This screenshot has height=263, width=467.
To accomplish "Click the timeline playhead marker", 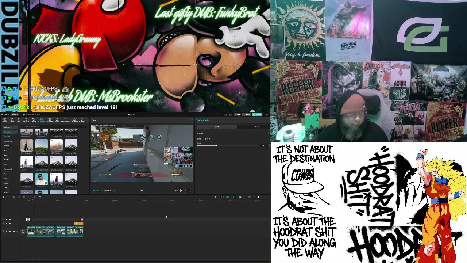I will pos(32,200).
